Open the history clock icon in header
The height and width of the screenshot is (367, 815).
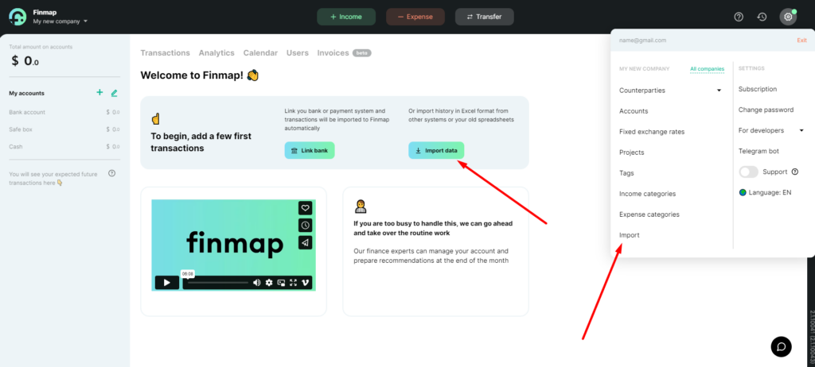click(762, 17)
